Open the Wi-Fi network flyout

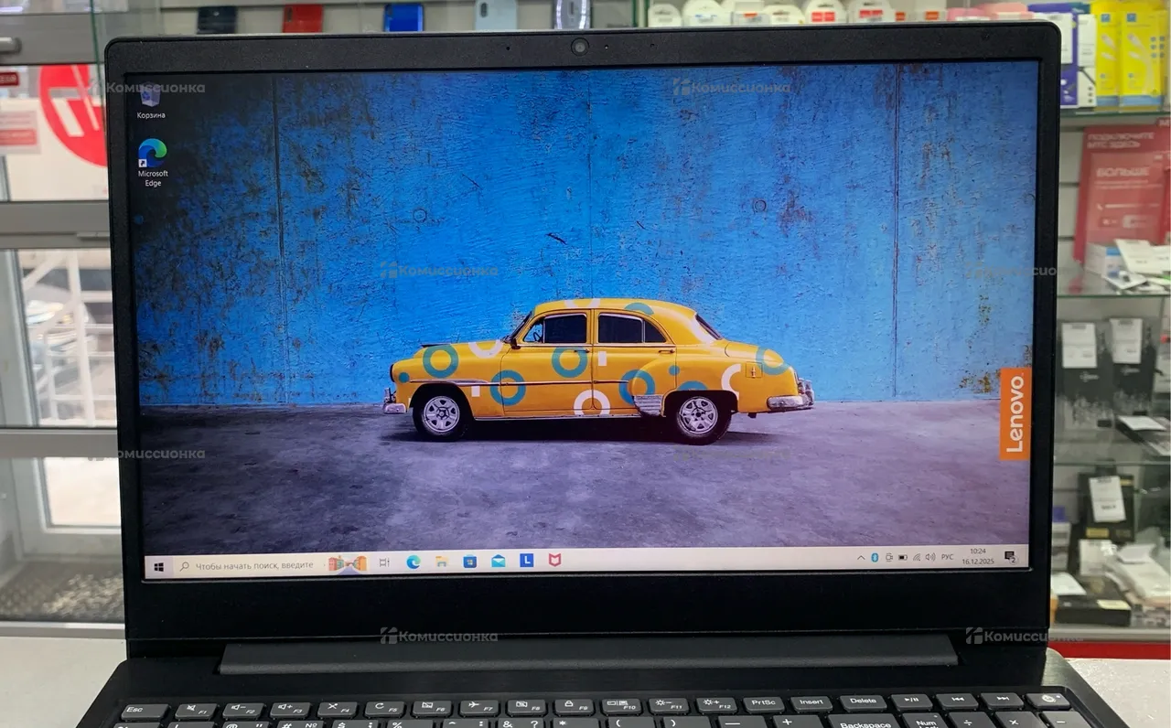(x=917, y=557)
